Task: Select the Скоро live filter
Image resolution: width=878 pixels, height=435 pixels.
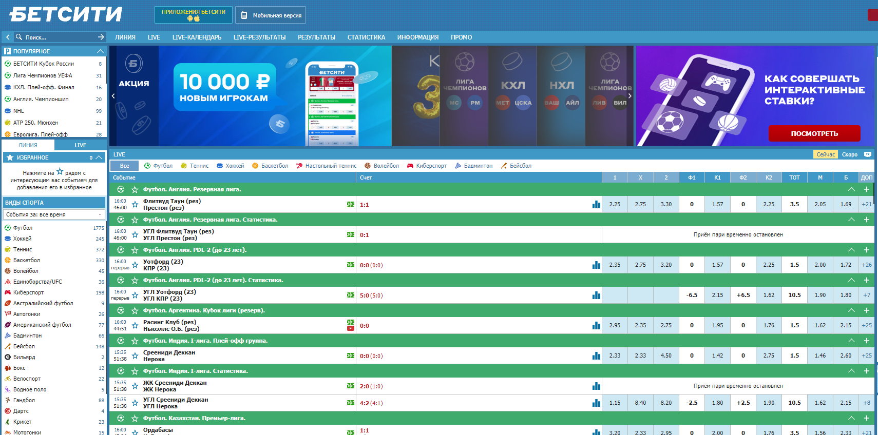Action: [849, 154]
